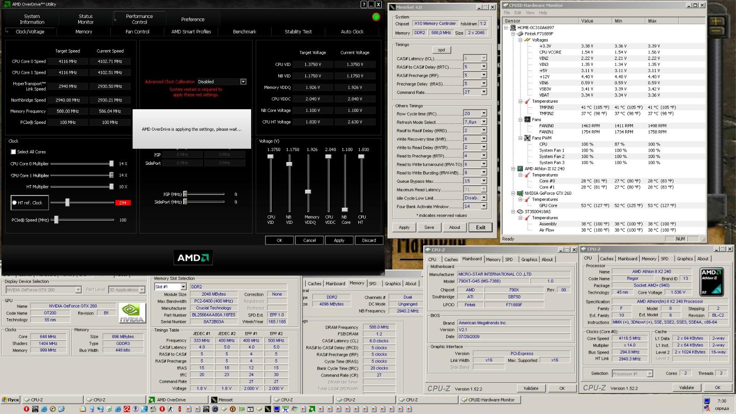The image size is (736, 414).
Task: Open the Idle Cycle Low Limit dropdown
Action: [x=484, y=198]
